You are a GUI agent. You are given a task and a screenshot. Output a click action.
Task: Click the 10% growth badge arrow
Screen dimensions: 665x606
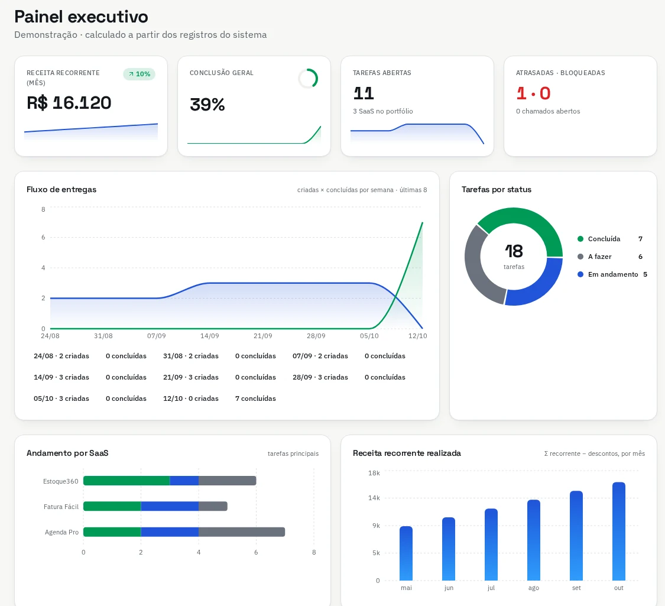tap(131, 74)
